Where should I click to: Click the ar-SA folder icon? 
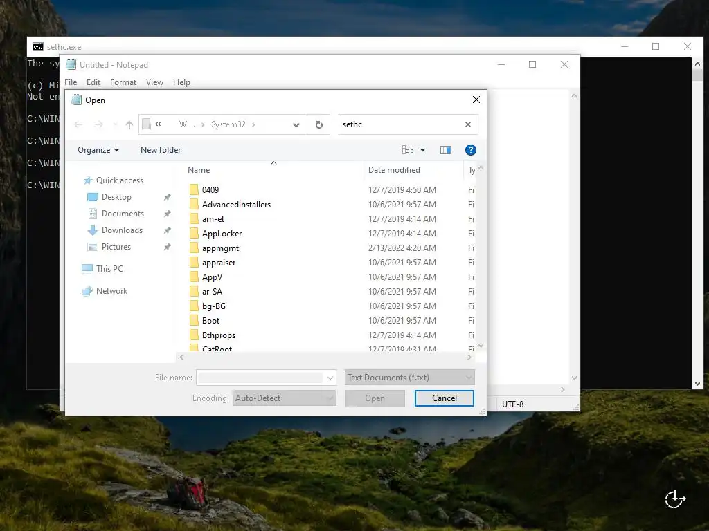click(194, 291)
